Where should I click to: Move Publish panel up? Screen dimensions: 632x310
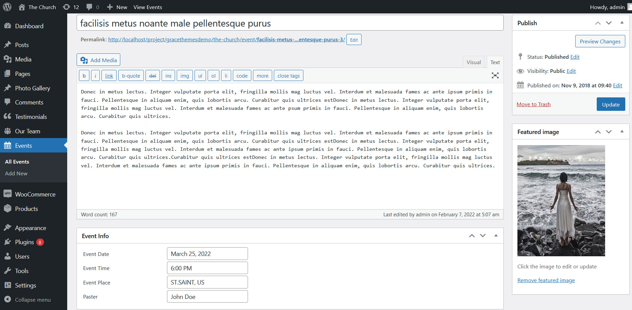tap(598, 23)
